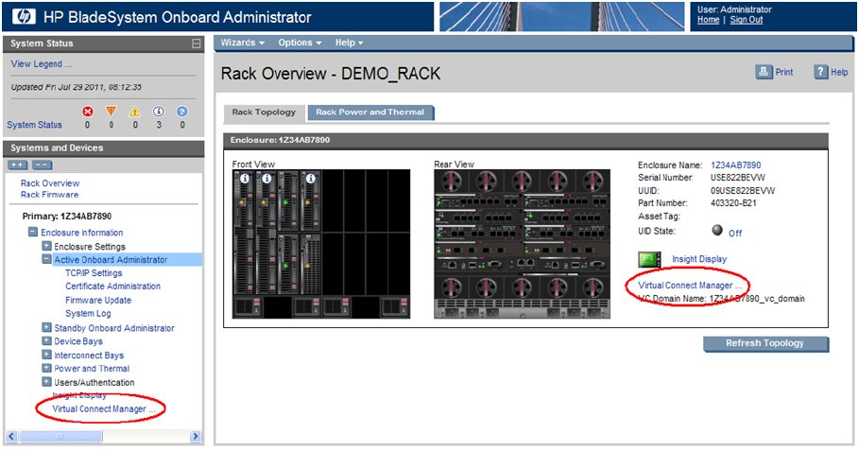This screenshot has height=451, width=859.
Task: Open Firmware Update page
Action: tap(98, 301)
